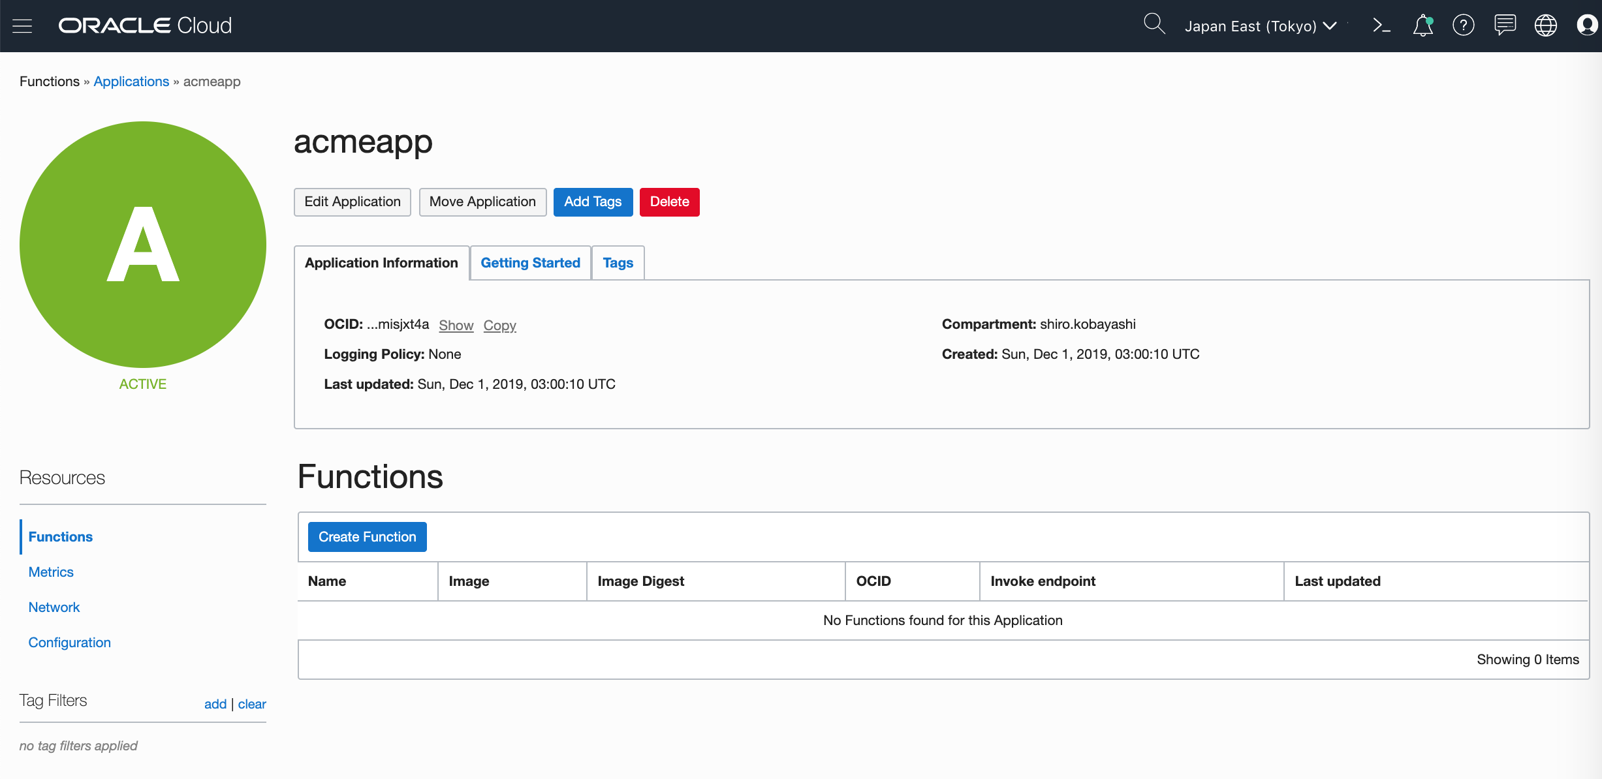The image size is (1602, 779).
Task: Switch to the Getting Started tab
Action: click(530, 263)
